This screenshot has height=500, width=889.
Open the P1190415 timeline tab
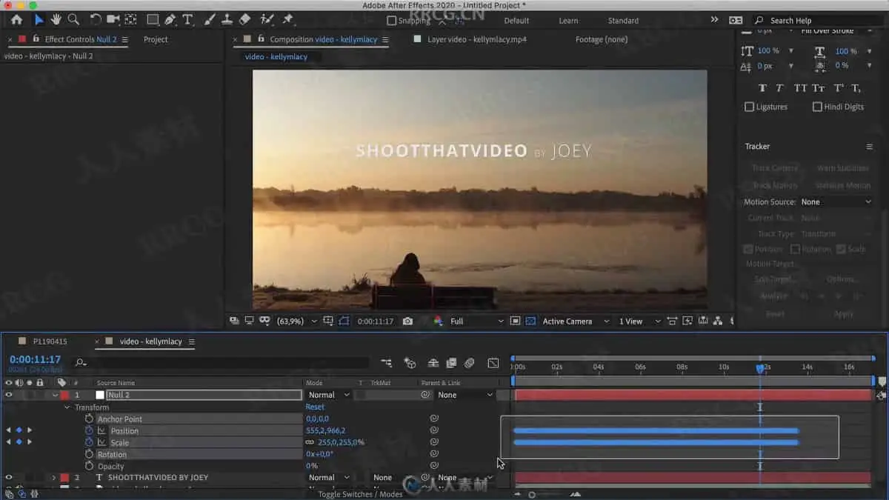[50, 341]
